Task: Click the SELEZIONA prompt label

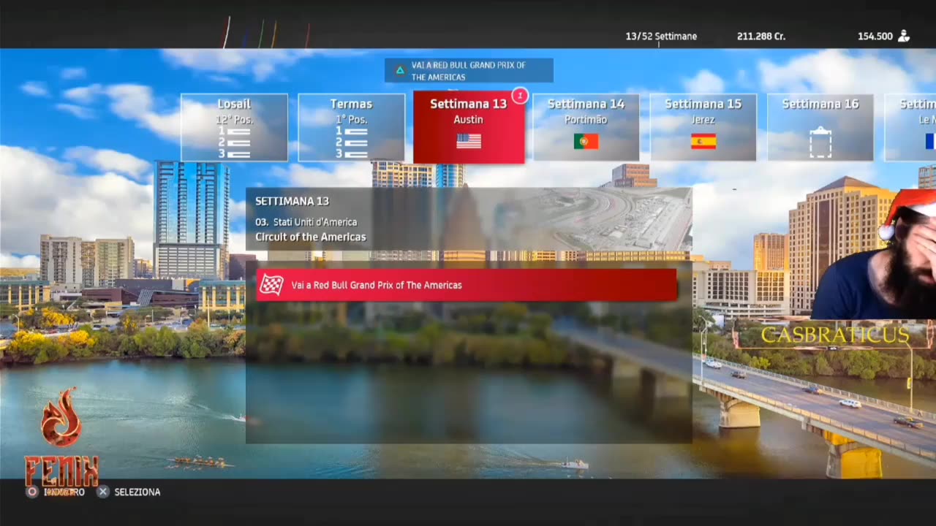Action: 137,492
